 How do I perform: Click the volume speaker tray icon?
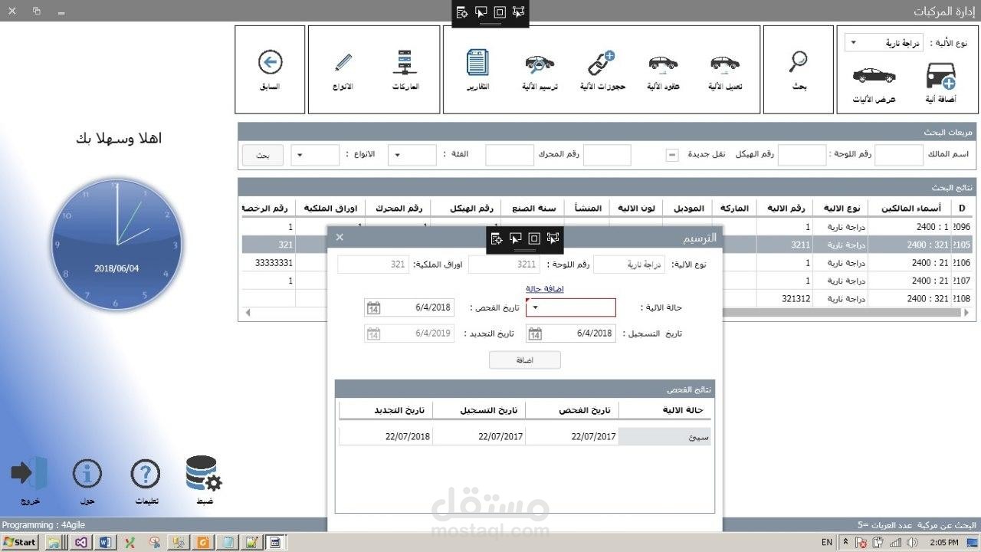(912, 542)
